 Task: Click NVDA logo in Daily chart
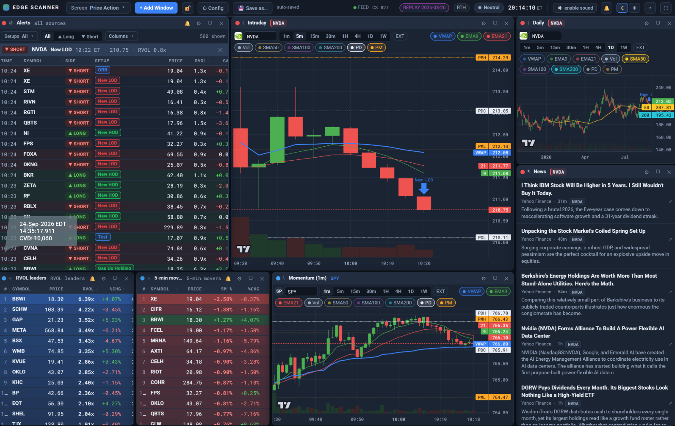pos(524,36)
